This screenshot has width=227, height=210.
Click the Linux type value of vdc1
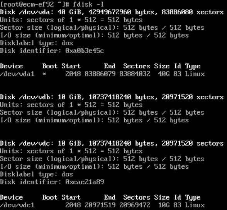195,205
